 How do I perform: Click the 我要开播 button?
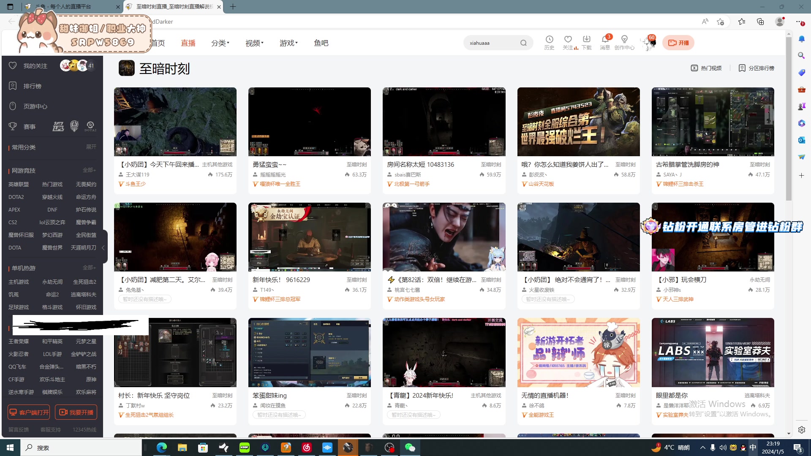(76, 412)
